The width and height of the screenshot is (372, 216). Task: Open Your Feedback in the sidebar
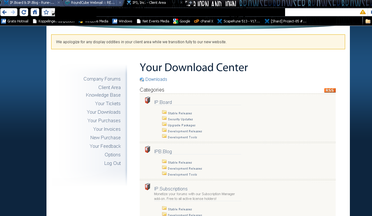[x=105, y=146]
